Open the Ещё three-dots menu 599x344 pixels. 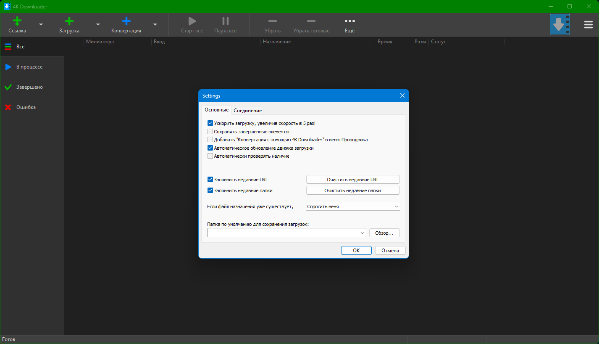point(349,21)
